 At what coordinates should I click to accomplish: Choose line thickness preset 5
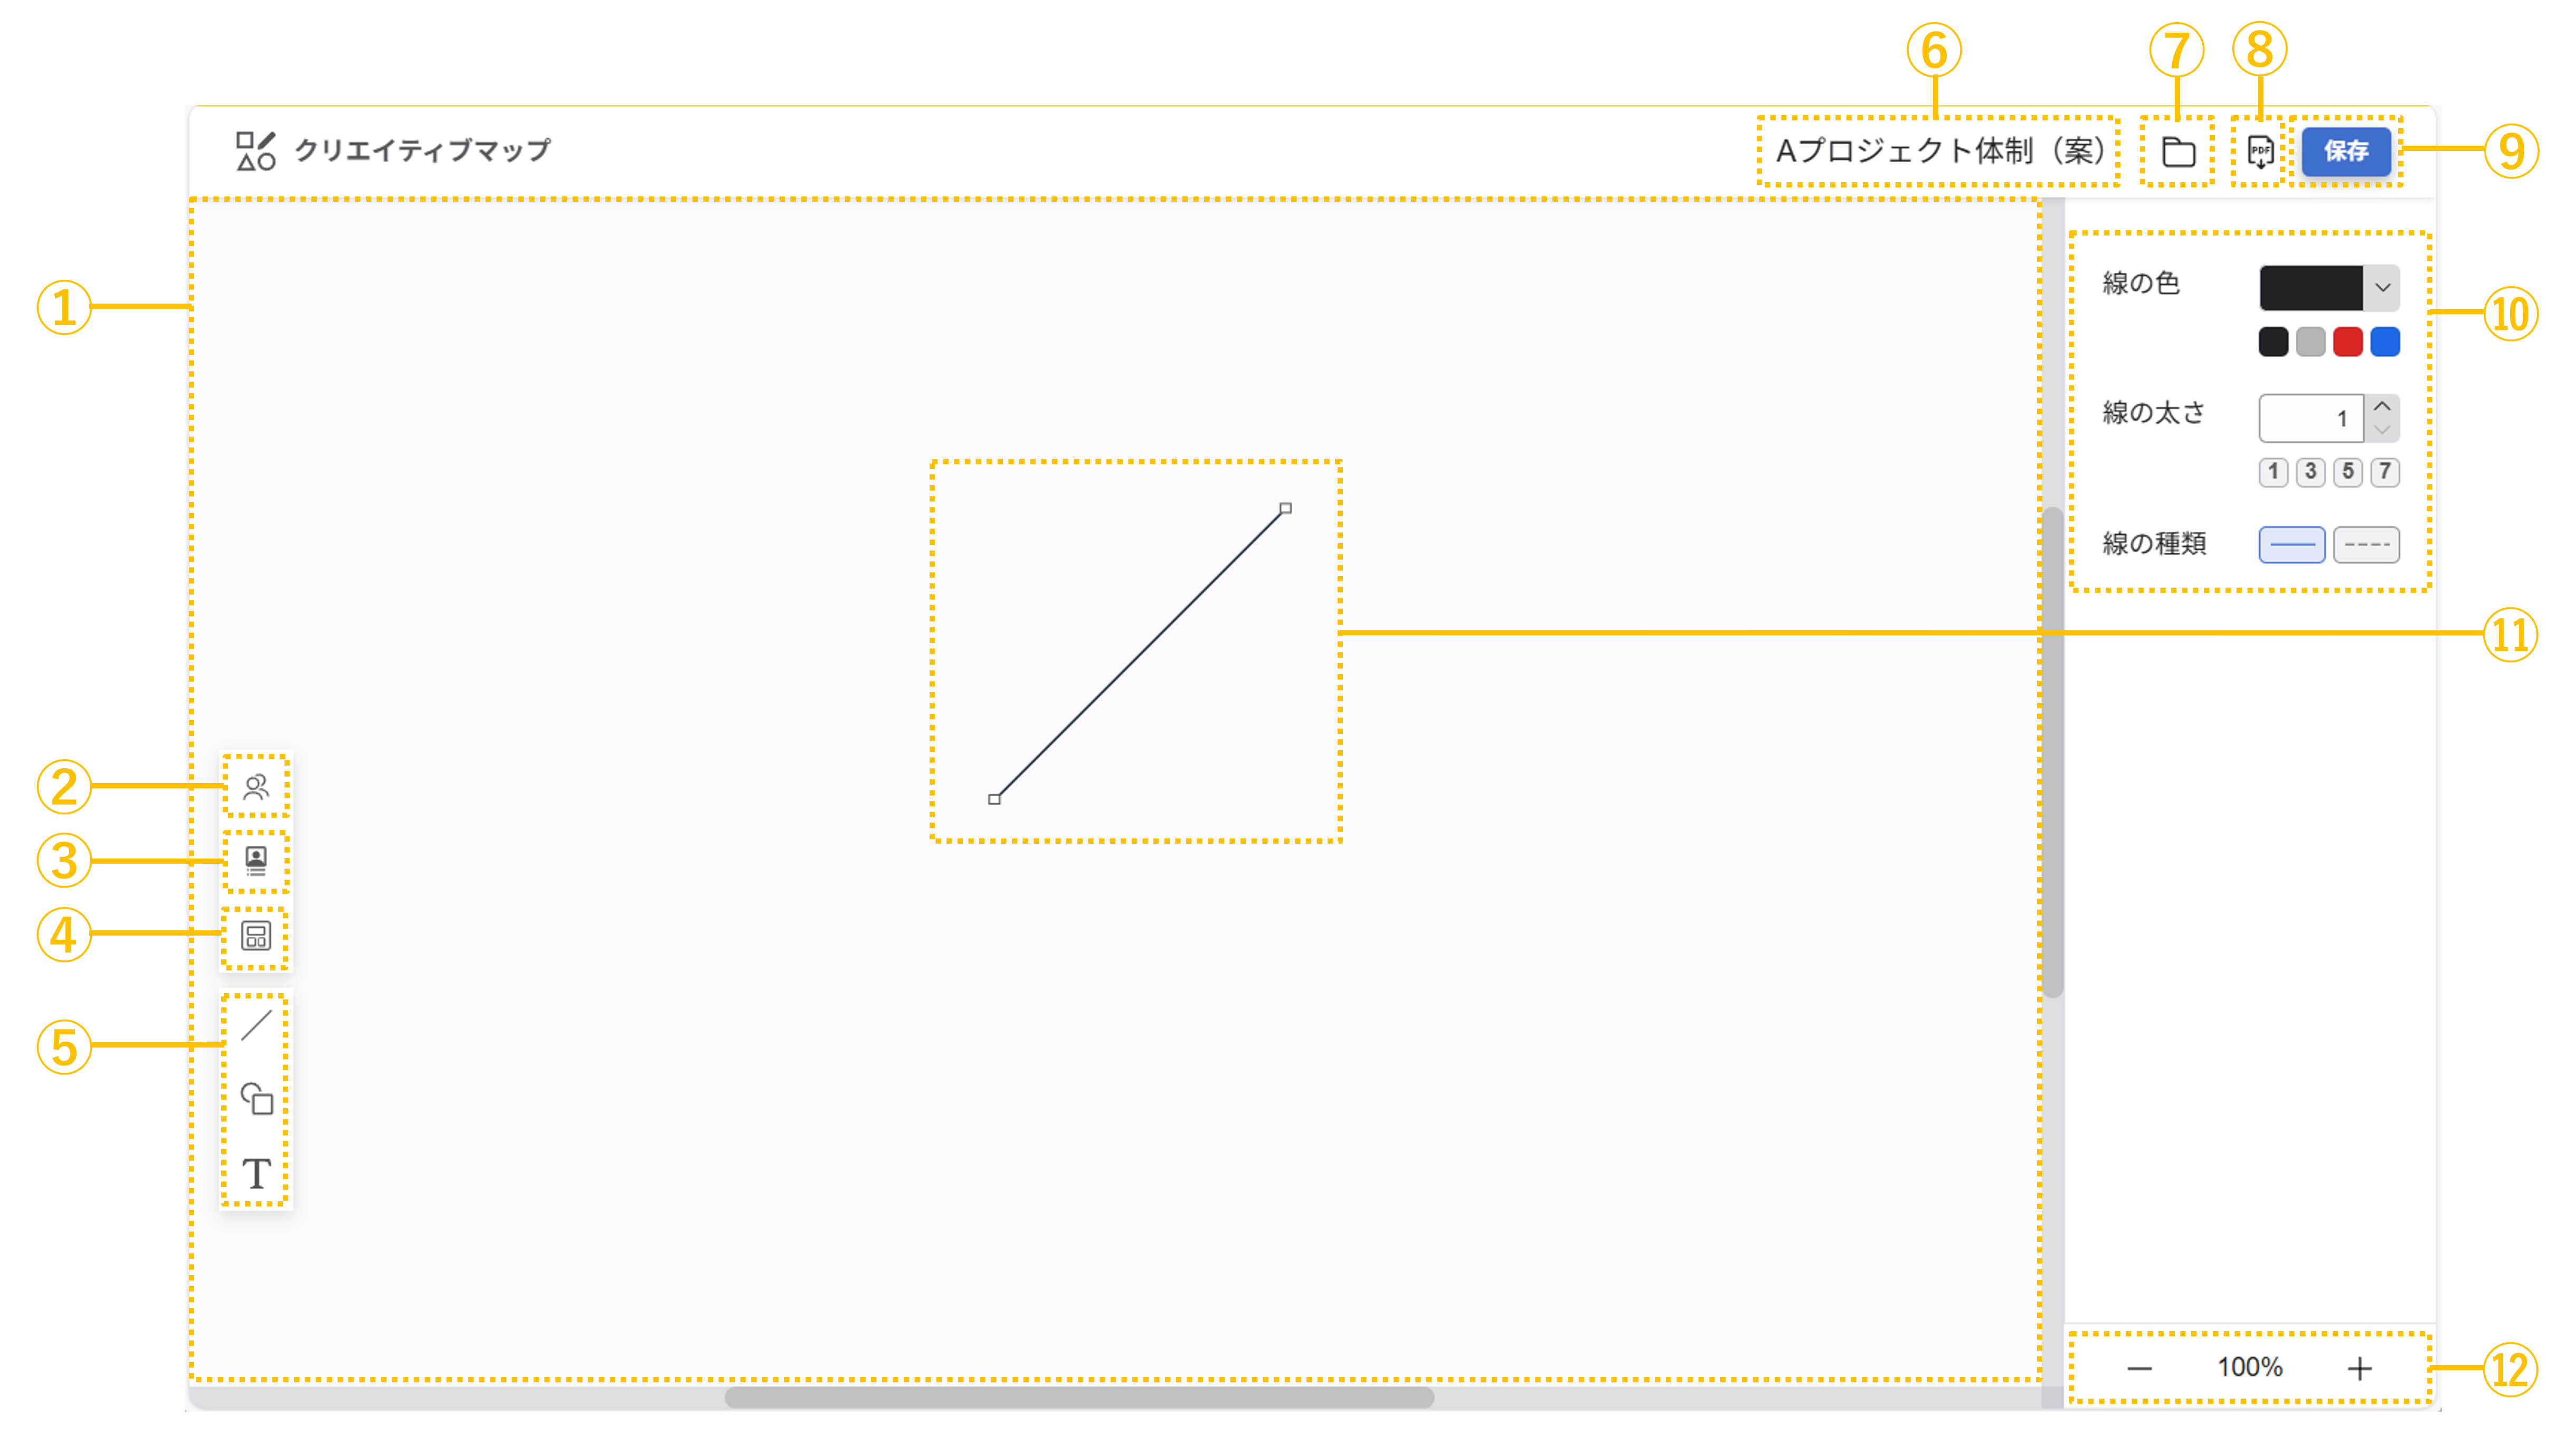(2347, 471)
